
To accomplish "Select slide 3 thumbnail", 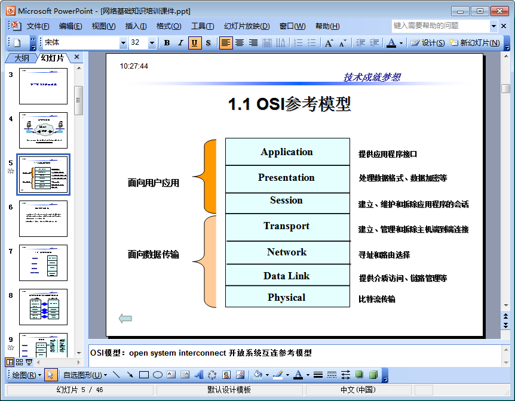I will click(43, 87).
